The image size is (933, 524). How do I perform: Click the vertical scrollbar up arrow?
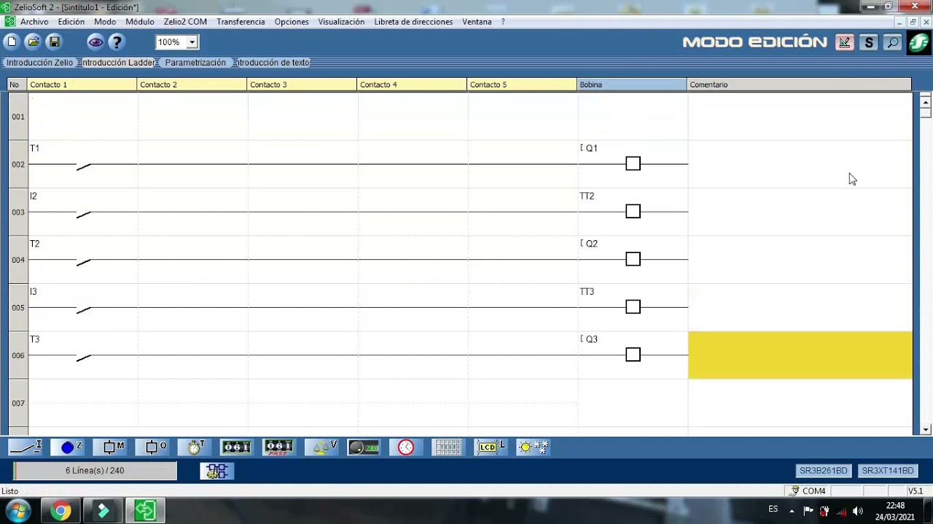[926, 101]
